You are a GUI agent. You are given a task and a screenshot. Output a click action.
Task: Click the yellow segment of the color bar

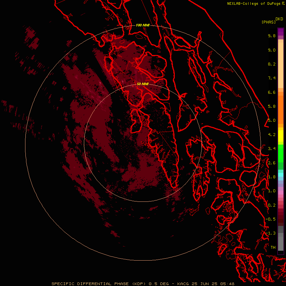[281, 136]
